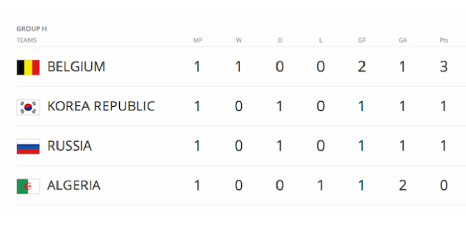Viewport: 466px width, 225px height.
Task: Click the Pts column header
Action: 444,40
